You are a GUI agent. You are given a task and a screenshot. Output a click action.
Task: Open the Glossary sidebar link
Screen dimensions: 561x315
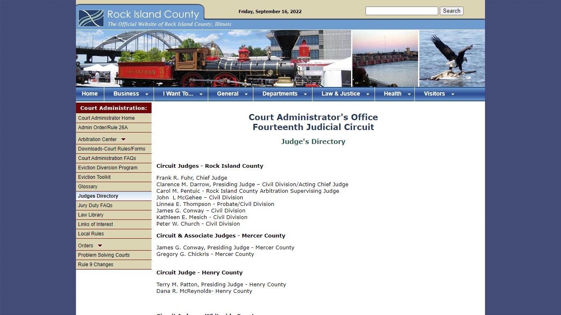click(114, 187)
